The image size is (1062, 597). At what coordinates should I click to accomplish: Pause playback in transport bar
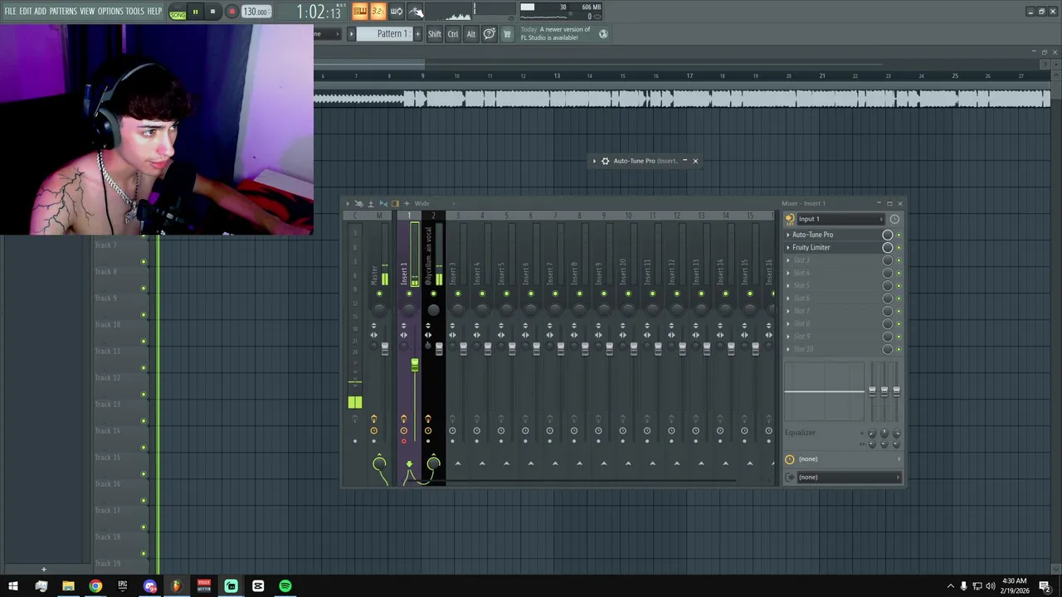click(x=195, y=12)
